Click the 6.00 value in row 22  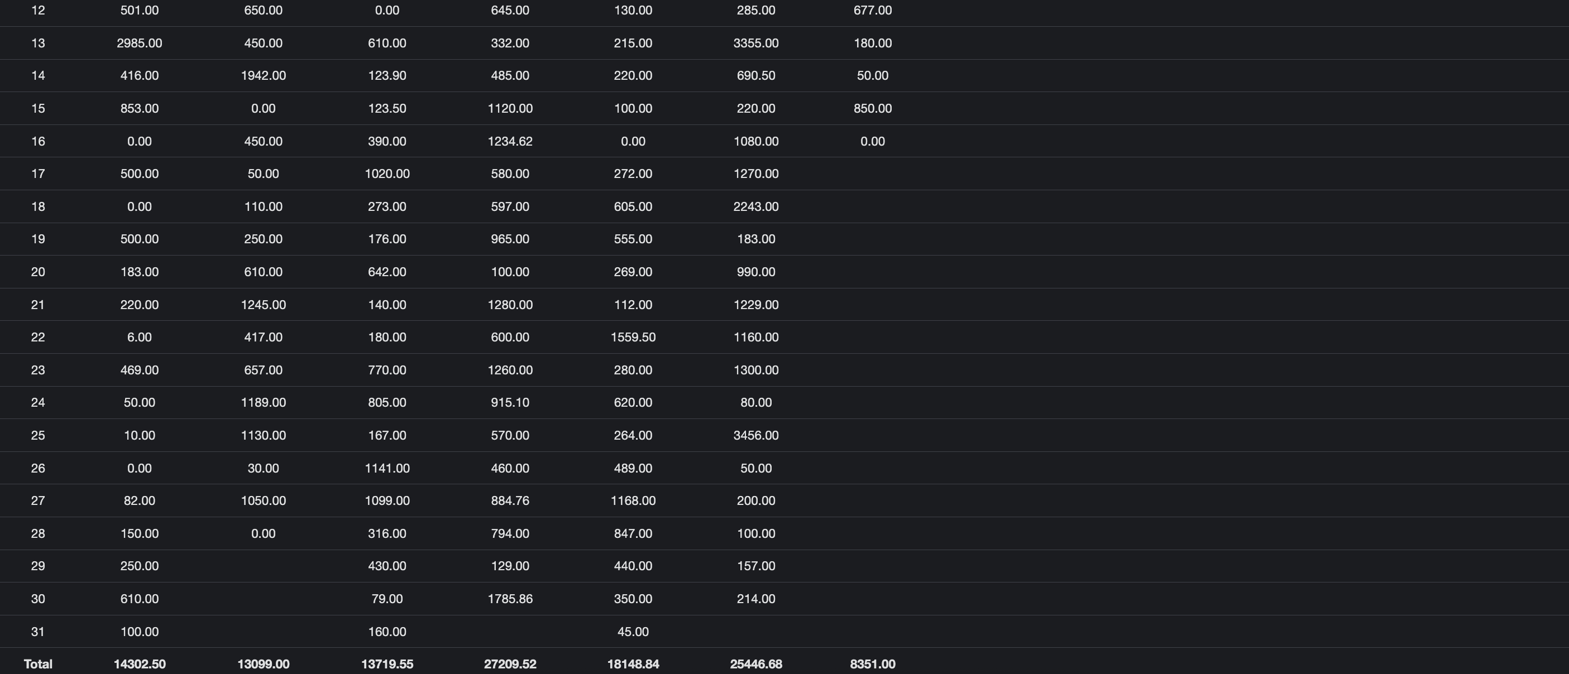(140, 336)
